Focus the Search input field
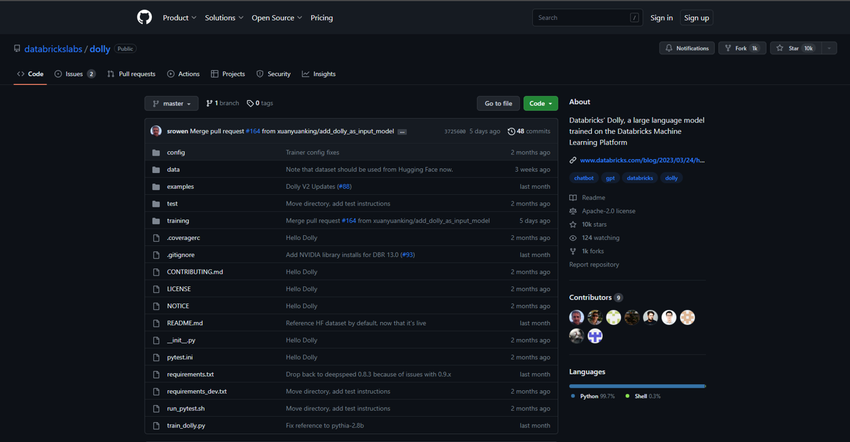 click(x=581, y=18)
